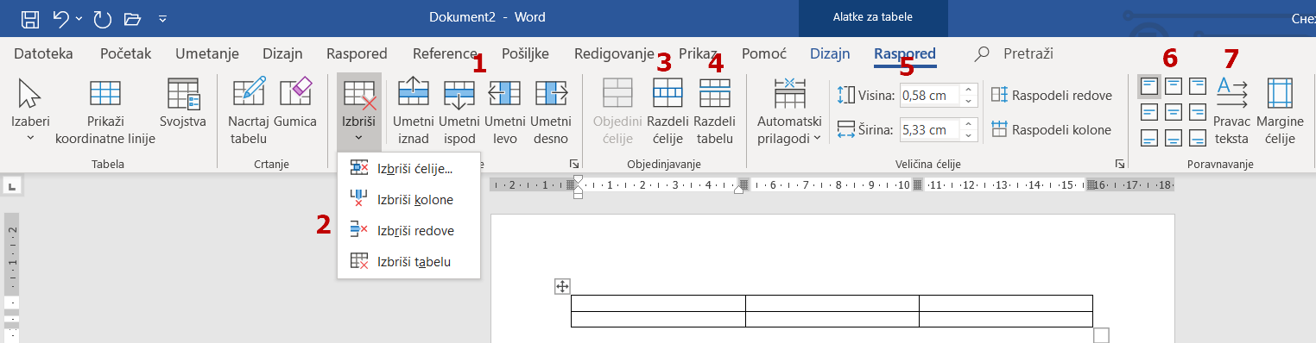Open the Pošiljke tab

tap(525, 53)
